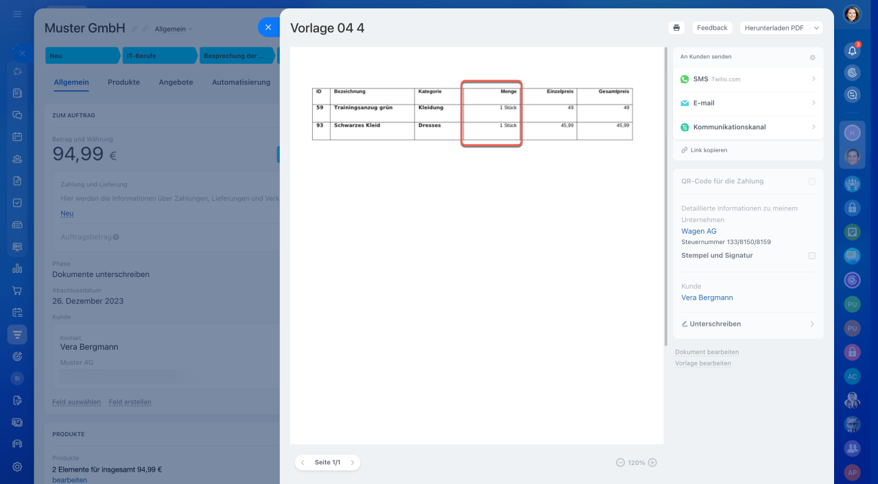Enable QR-Code für die Zahlung checkbox

(811, 182)
